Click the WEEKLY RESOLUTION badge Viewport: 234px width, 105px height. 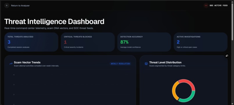point(120,64)
